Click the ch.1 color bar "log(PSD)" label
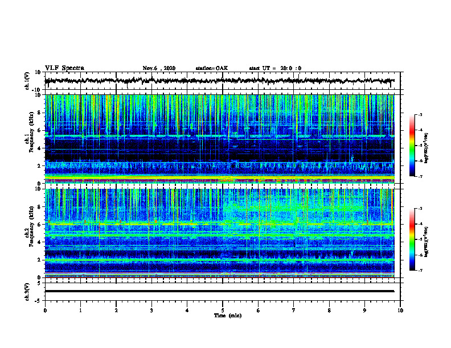The width and height of the screenshot is (451, 348). coord(427,148)
